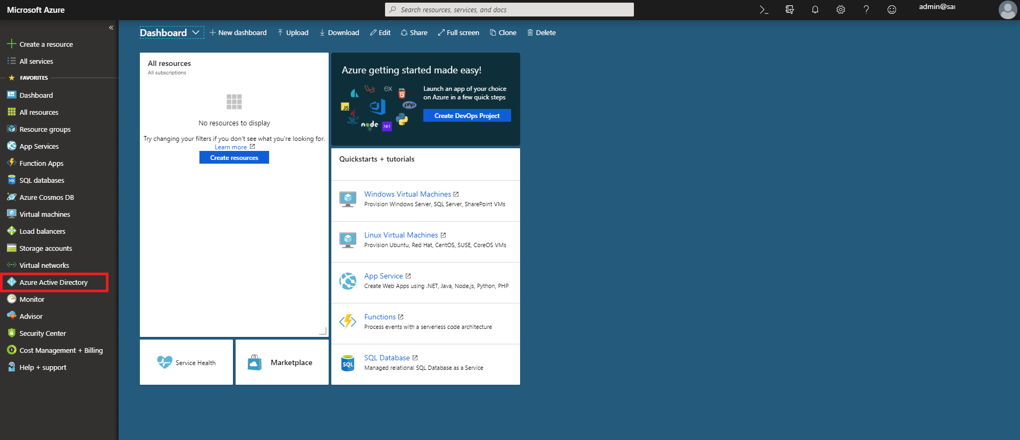Screen dimensions: 1020x440
Task: Click the Microsoft Azure brand title
Action: pyautogui.click(x=36, y=10)
